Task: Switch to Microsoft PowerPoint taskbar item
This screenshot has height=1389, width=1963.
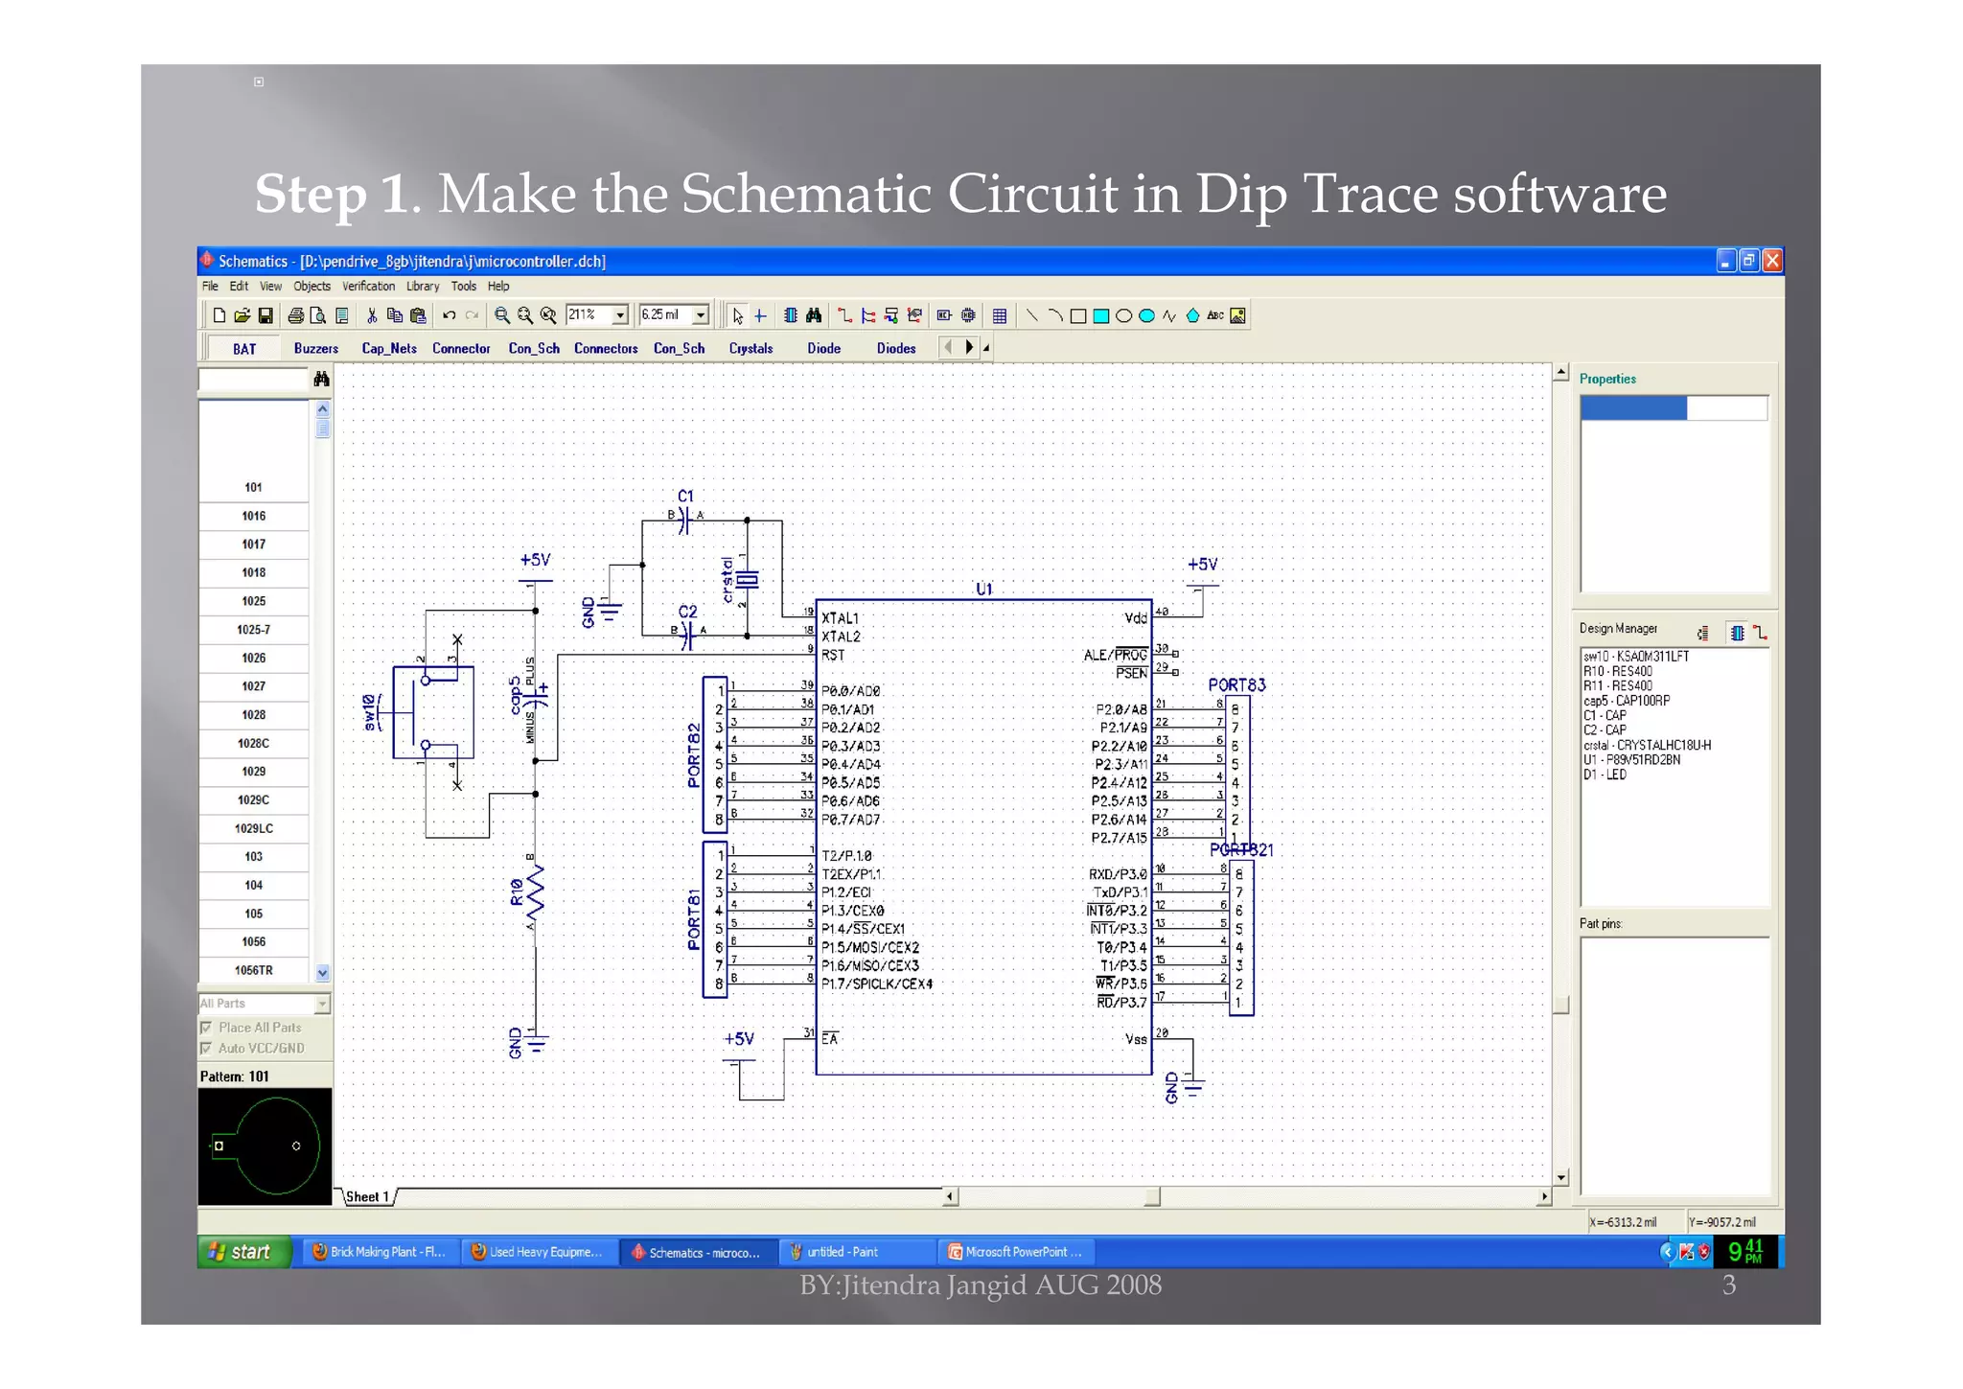Action: (1016, 1252)
